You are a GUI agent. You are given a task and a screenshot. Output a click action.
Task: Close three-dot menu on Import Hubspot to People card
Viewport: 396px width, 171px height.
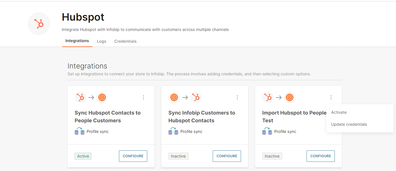coord(331,97)
